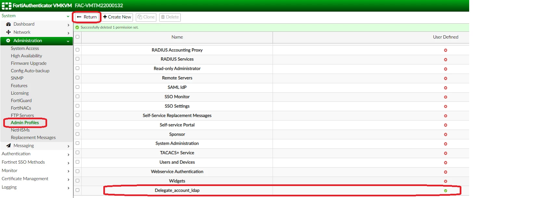
Task: Click the red status icon for RADIUS Accounting Proxy
Action: [x=445, y=50]
